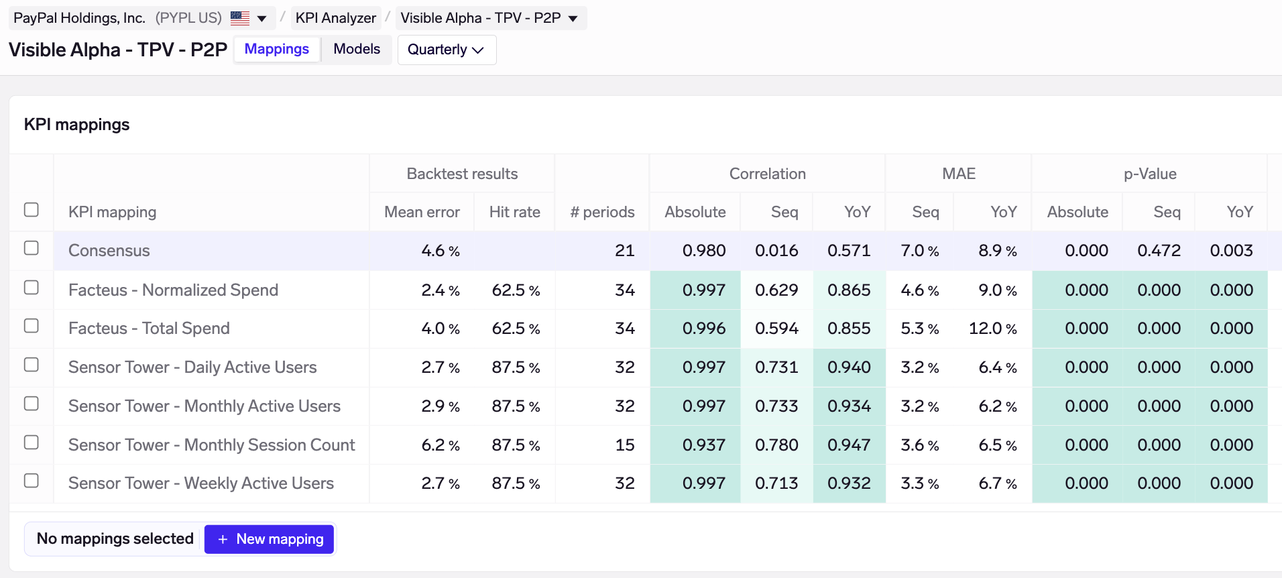Open the KPI Analyzer breadcrumb
This screenshot has height=578, width=1282.
[336, 18]
